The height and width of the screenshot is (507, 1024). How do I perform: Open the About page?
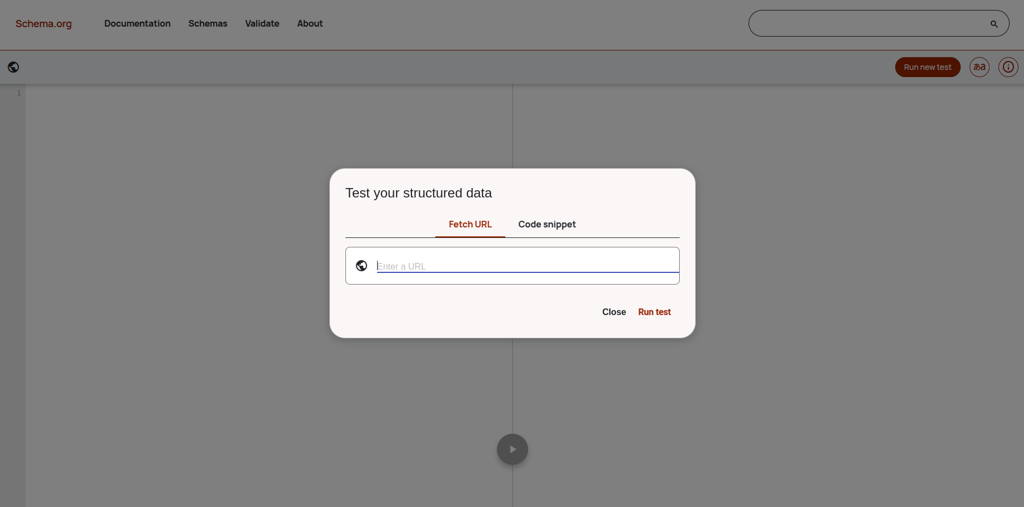310,23
